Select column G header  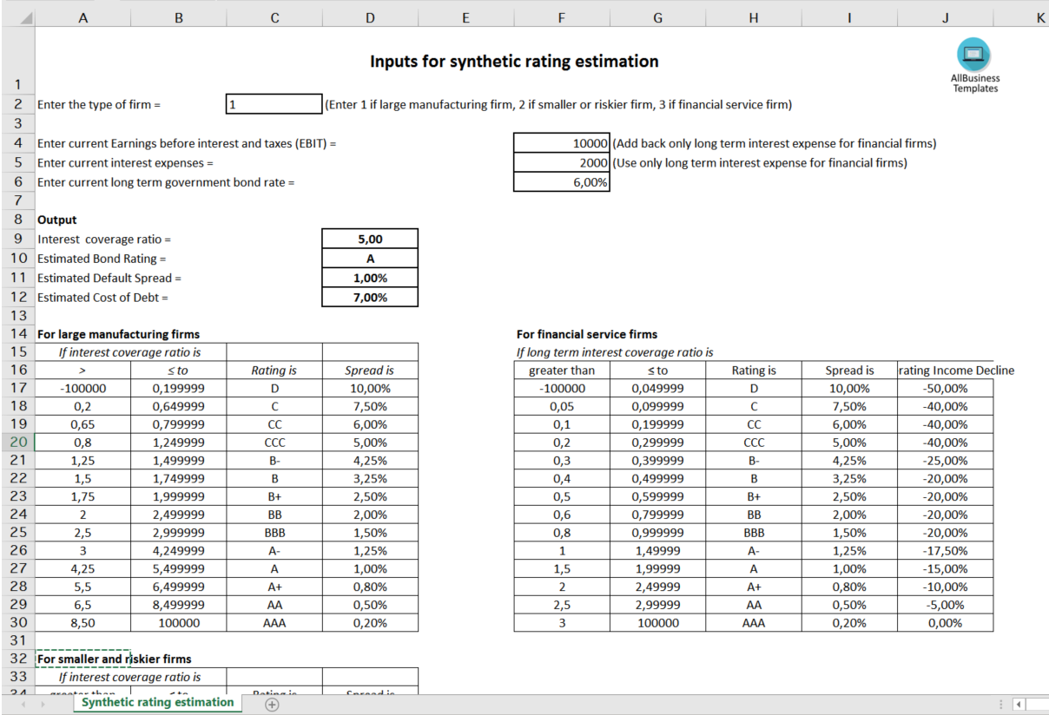pyautogui.click(x=657, y=17)
